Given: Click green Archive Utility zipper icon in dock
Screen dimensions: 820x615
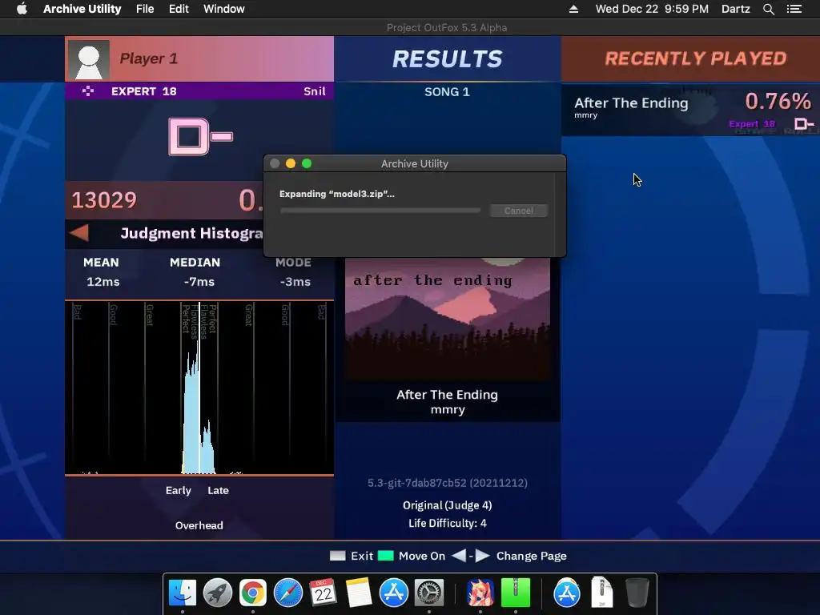Looking at the screenshot, I should (516, 593).
